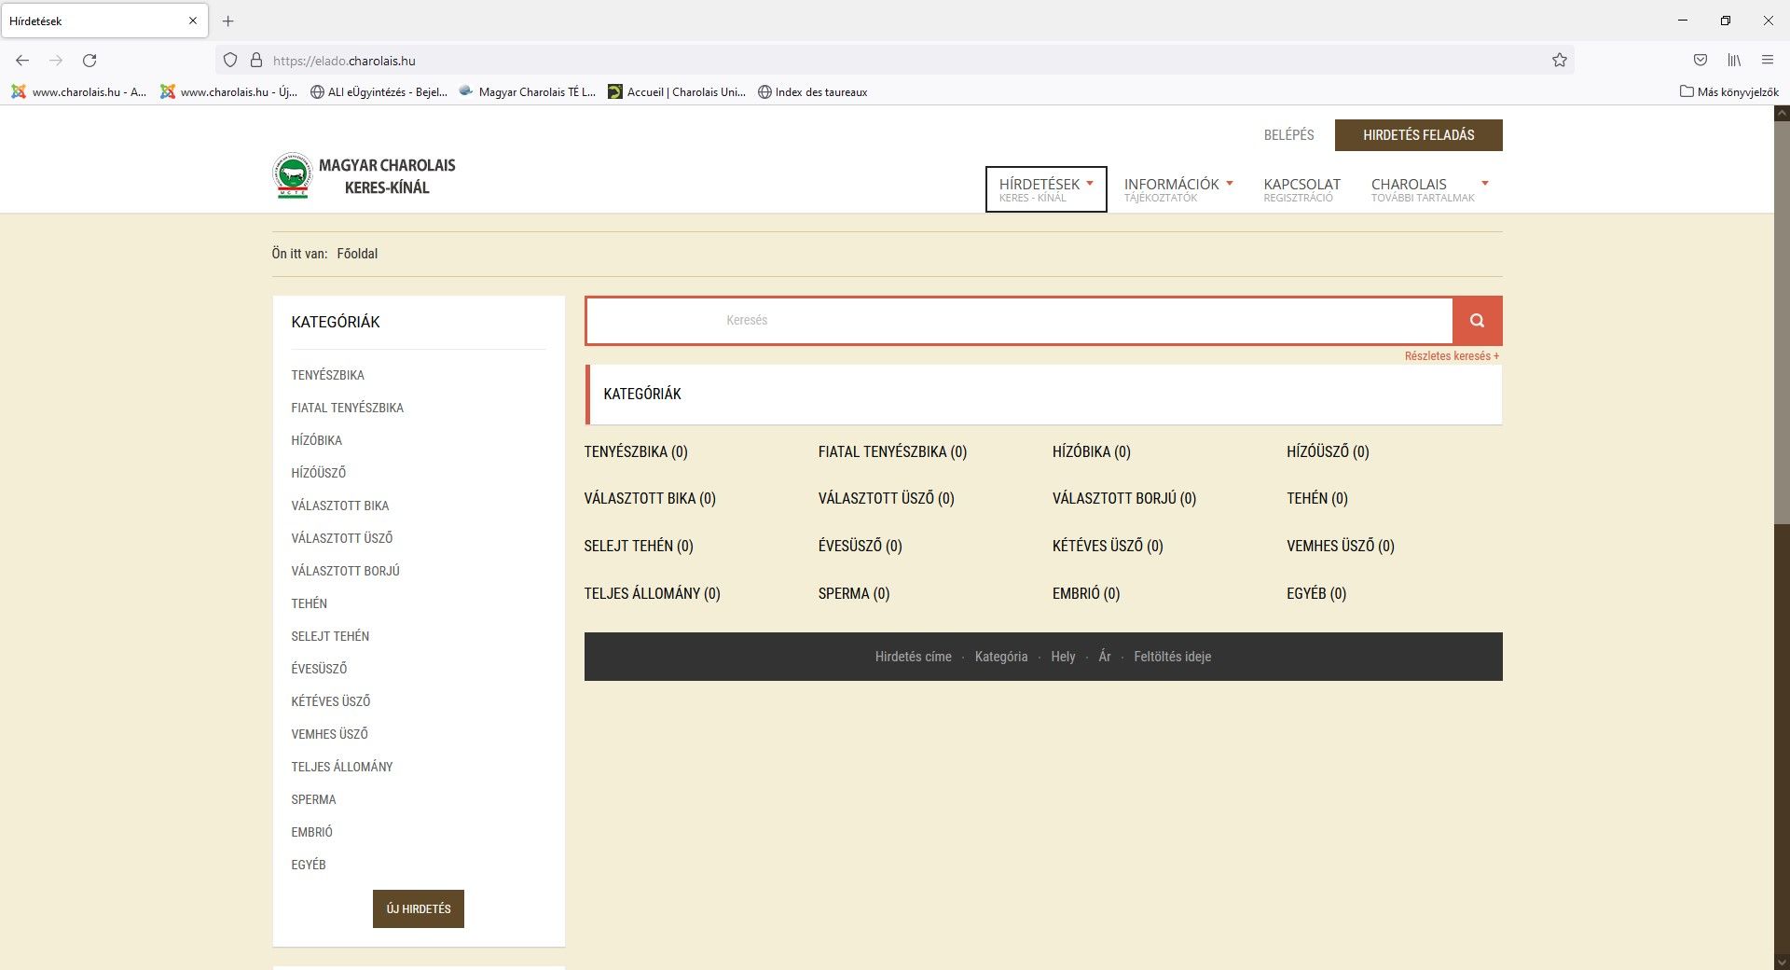The height and width of the screenshot is (970, 1790).
Task: Open the Pocket save icon in toolbar
Action: coord(1700,61)
